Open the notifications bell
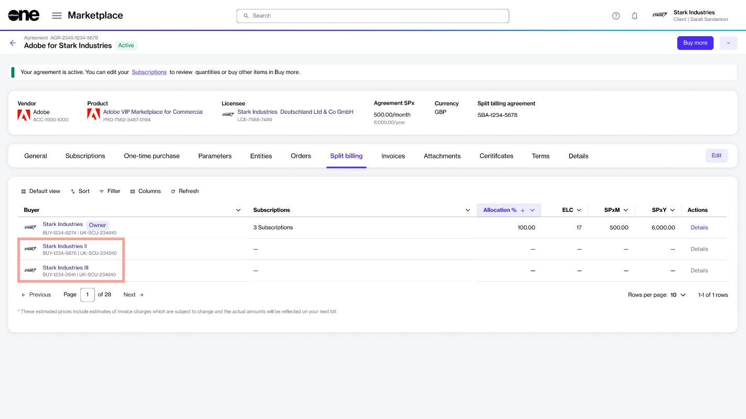 [634, 16]
